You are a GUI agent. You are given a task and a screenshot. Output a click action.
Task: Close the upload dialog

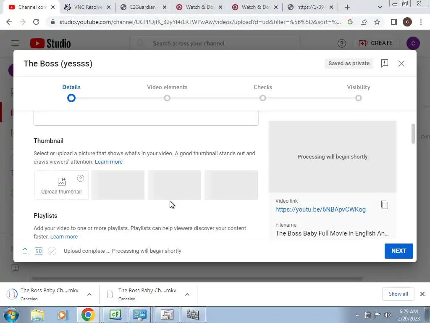point(401,64)
